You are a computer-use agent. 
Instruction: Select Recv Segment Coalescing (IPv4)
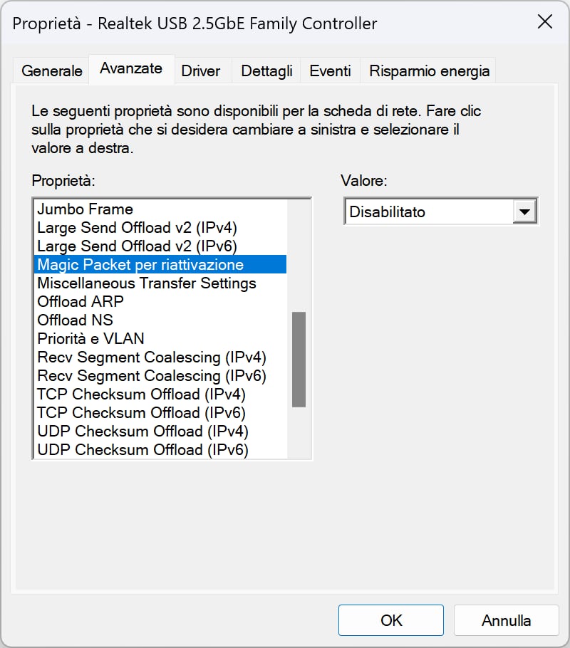[160, 357]
